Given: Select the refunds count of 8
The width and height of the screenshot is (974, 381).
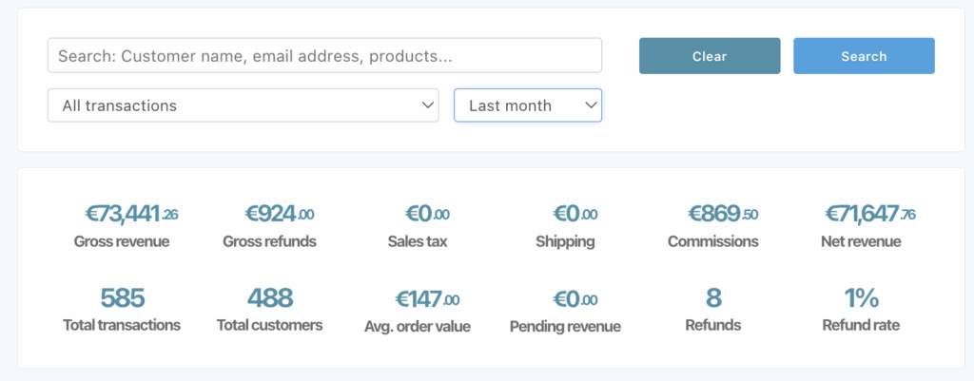Looking at the screenshot, I should [x=712, y=298].
